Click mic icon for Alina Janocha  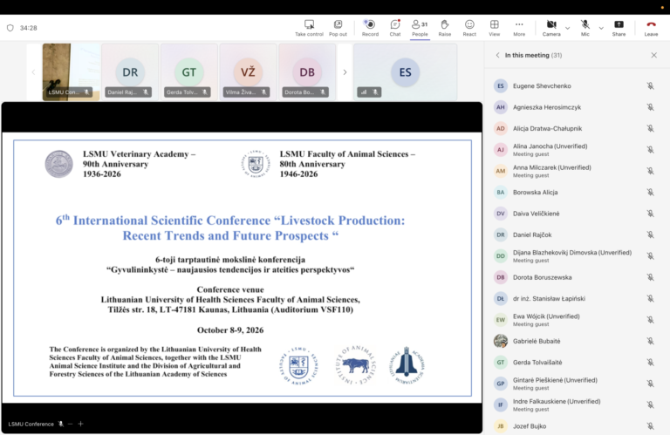coord(650,150)
